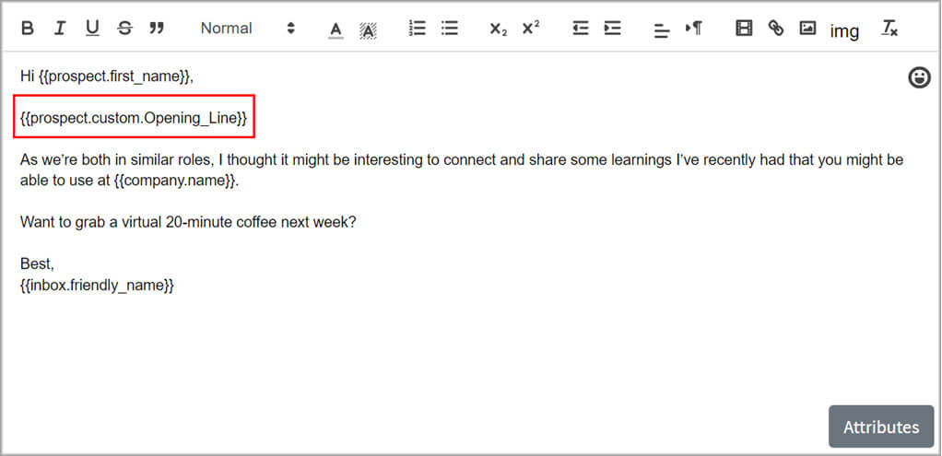Click the img toolbar button
The height and width of the screenshot is (456, 942).
coord(844,31)
